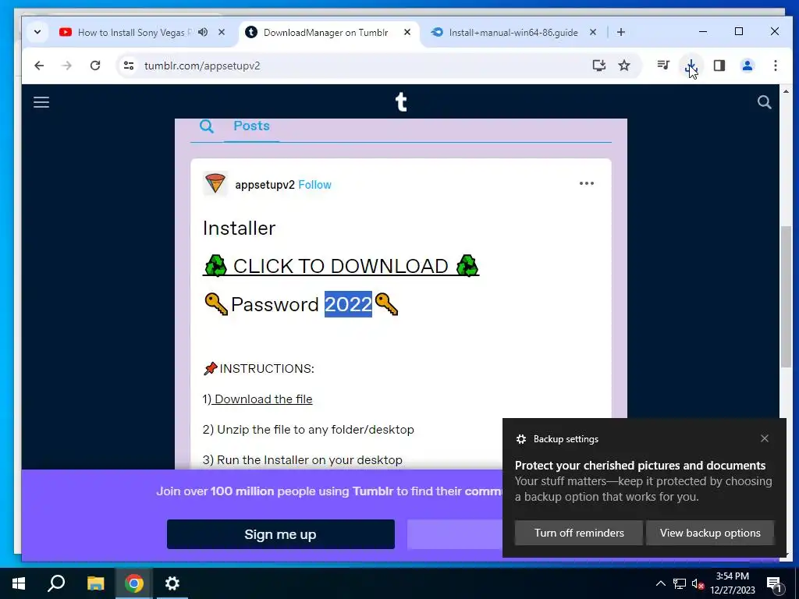This screenshot has width=799, height=599.
Task: Show hidden system tray icons
Action: (x=660, y=583)
